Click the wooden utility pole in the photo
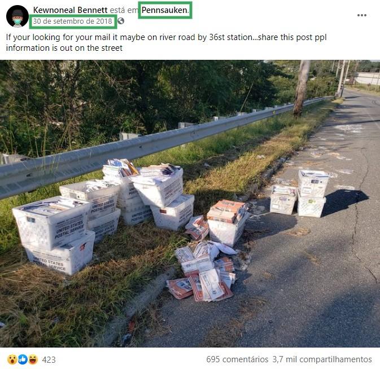The width and height of the screenshot is (380, 369). click(x=302, y=89)
